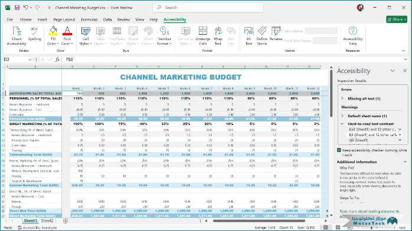
Task: Switch to the View tab
Action: click(x=139, y=19)
